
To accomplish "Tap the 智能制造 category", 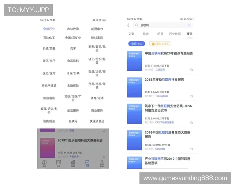I will [49, 121].
